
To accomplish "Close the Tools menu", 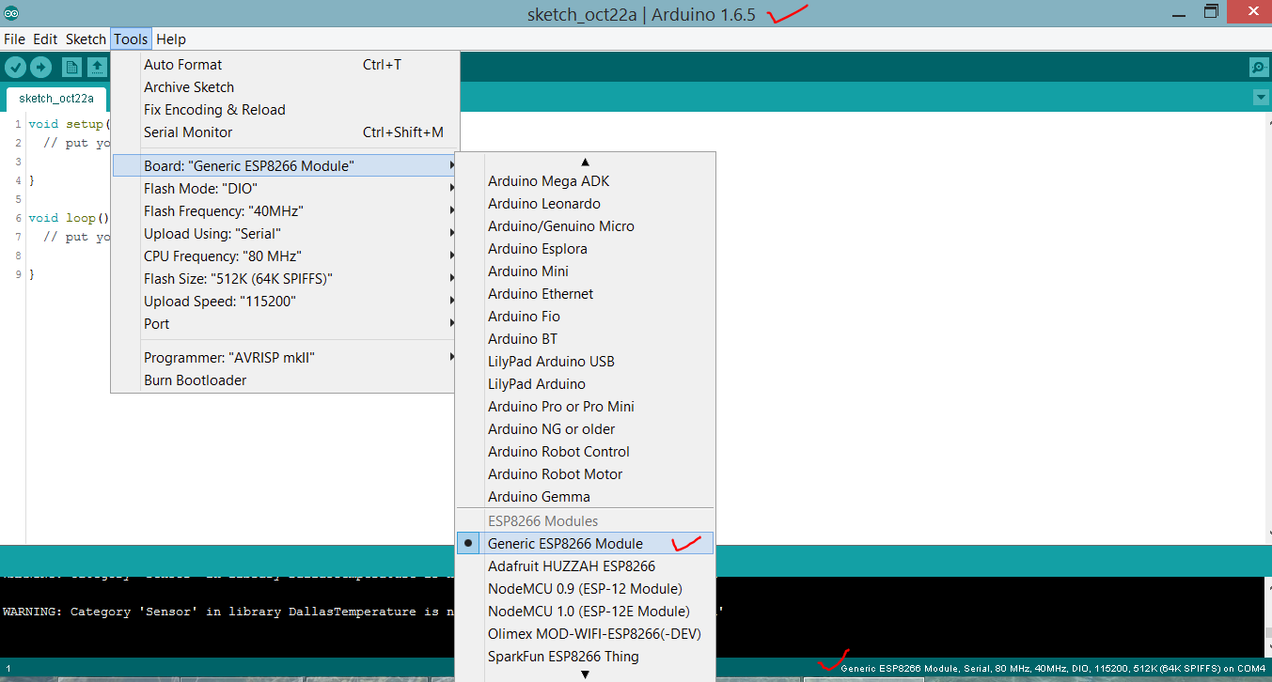I will (131, 39).
